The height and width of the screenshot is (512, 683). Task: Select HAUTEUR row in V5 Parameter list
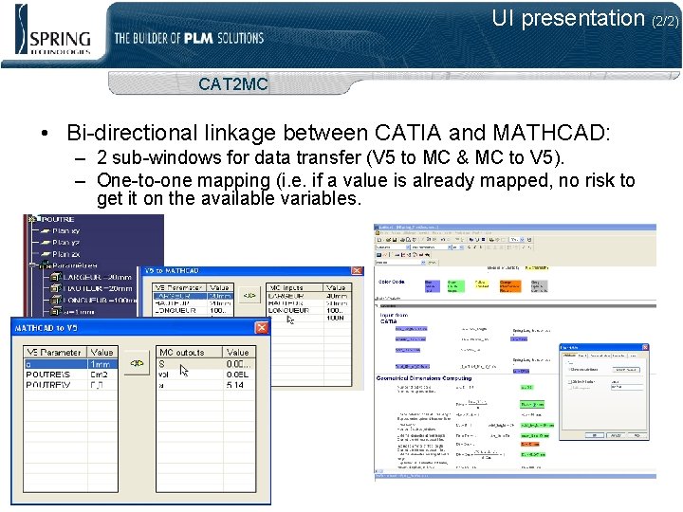[193, 303]
